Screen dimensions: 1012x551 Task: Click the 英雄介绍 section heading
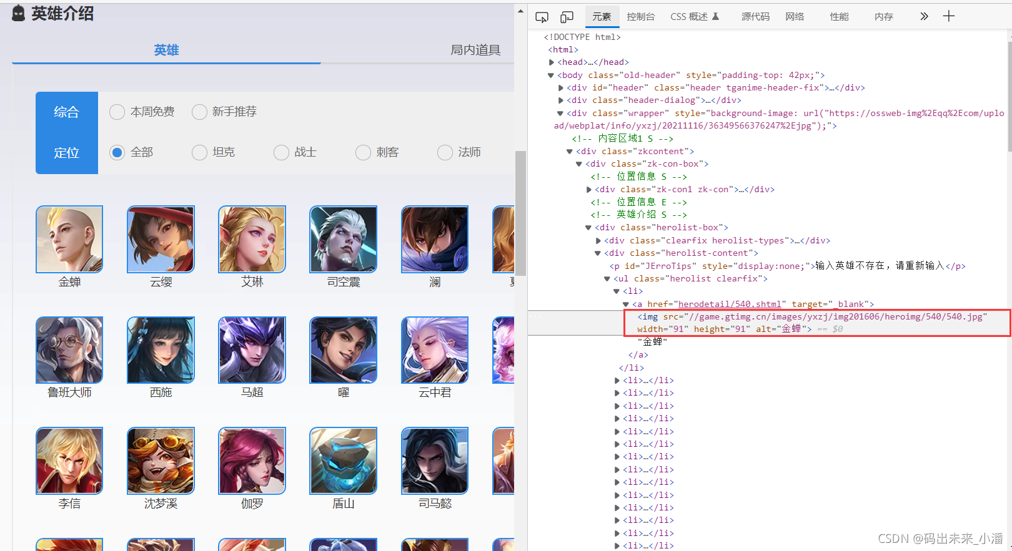[x=62, y=14]
